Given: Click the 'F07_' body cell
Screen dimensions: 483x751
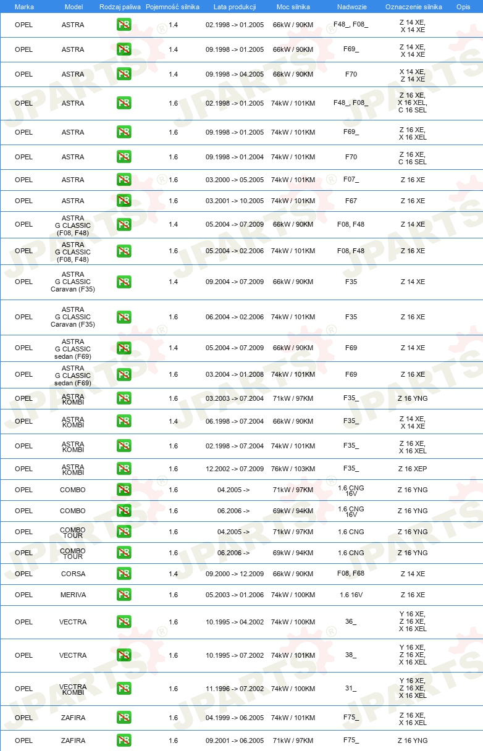Looking at the screenshot, I should 351,180.
